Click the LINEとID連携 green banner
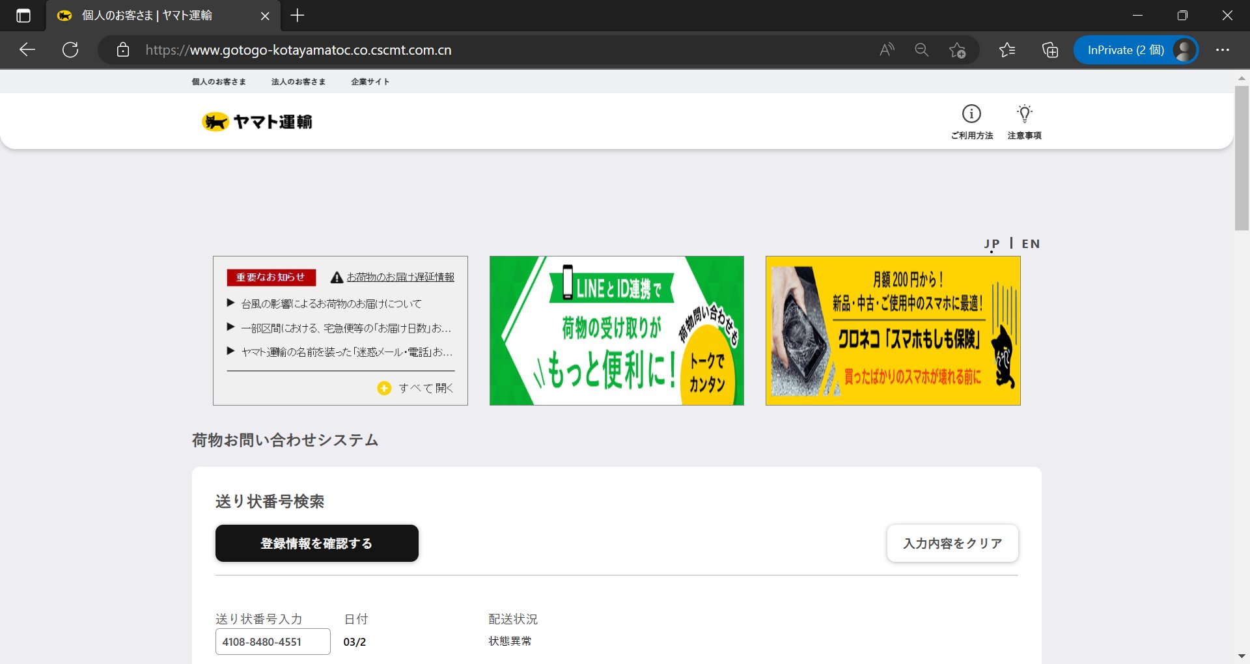The width and height of the screenshot is (1250, 664). pos(617,331)
